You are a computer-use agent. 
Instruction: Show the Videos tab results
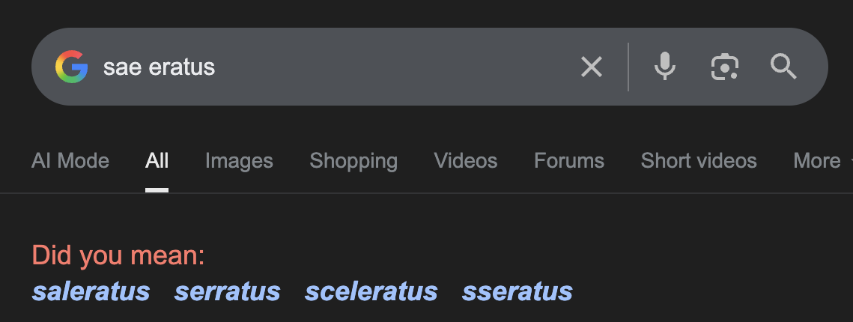[x=466, y=161]
